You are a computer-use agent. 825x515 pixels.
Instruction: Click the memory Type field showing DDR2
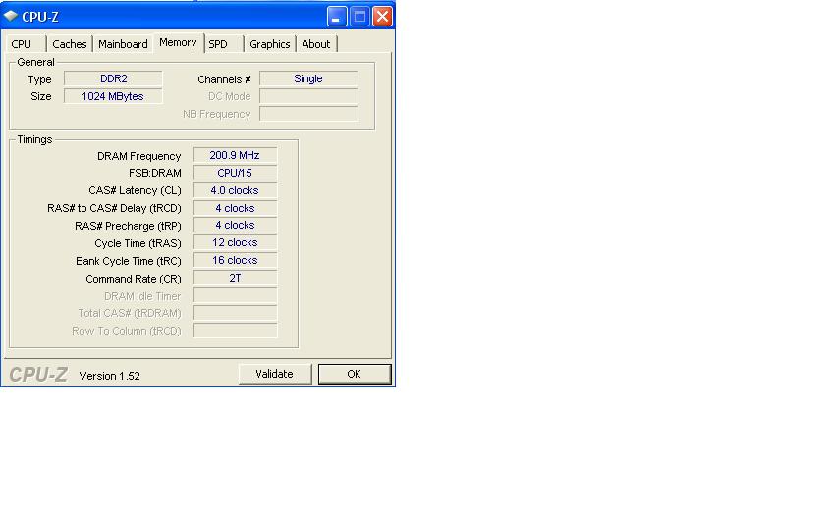tap(113, 78)
